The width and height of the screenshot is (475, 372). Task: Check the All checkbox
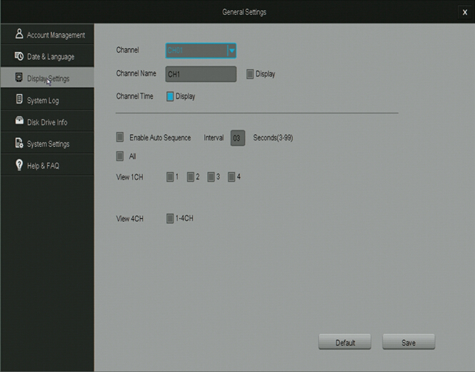coord(120,156)
